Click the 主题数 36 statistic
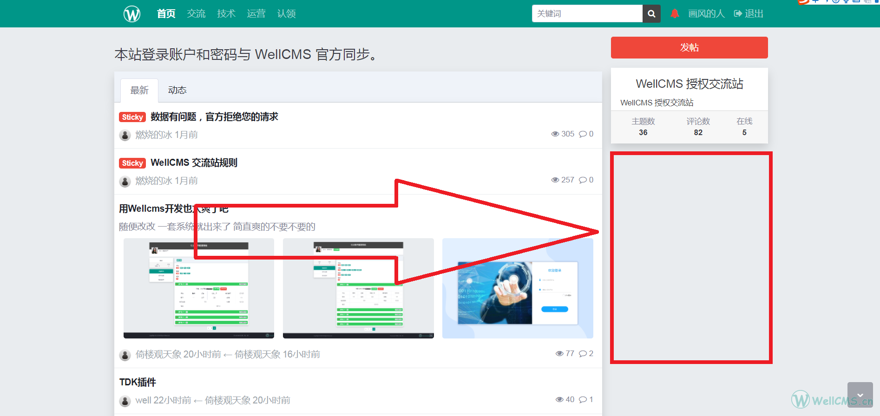The image size is (880, 416). coord(643,127)
